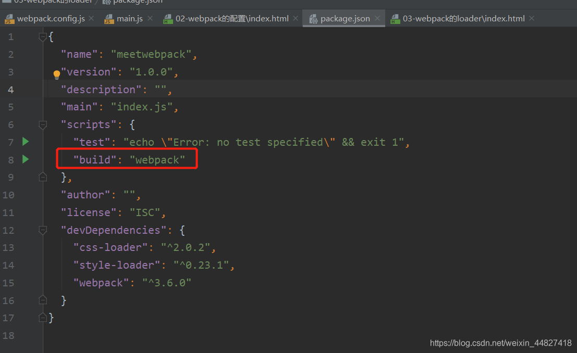The image size is (577, 353).
Task: Run the test script via gutter arrow
Action: click(26, 142)
